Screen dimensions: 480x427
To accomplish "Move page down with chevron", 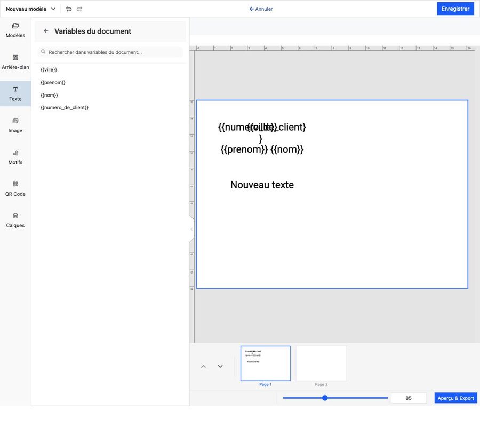I will click(x=220, y=366).
